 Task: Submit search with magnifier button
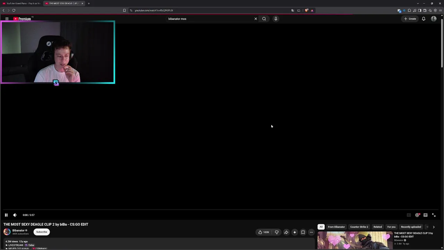[x=264, y=19]
